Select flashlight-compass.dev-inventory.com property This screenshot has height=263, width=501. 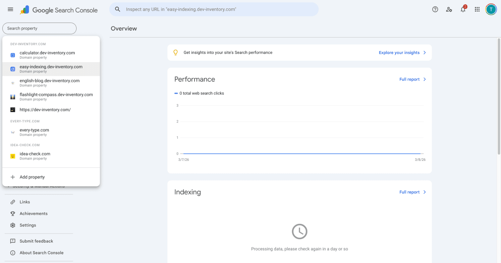click(56, 97)
